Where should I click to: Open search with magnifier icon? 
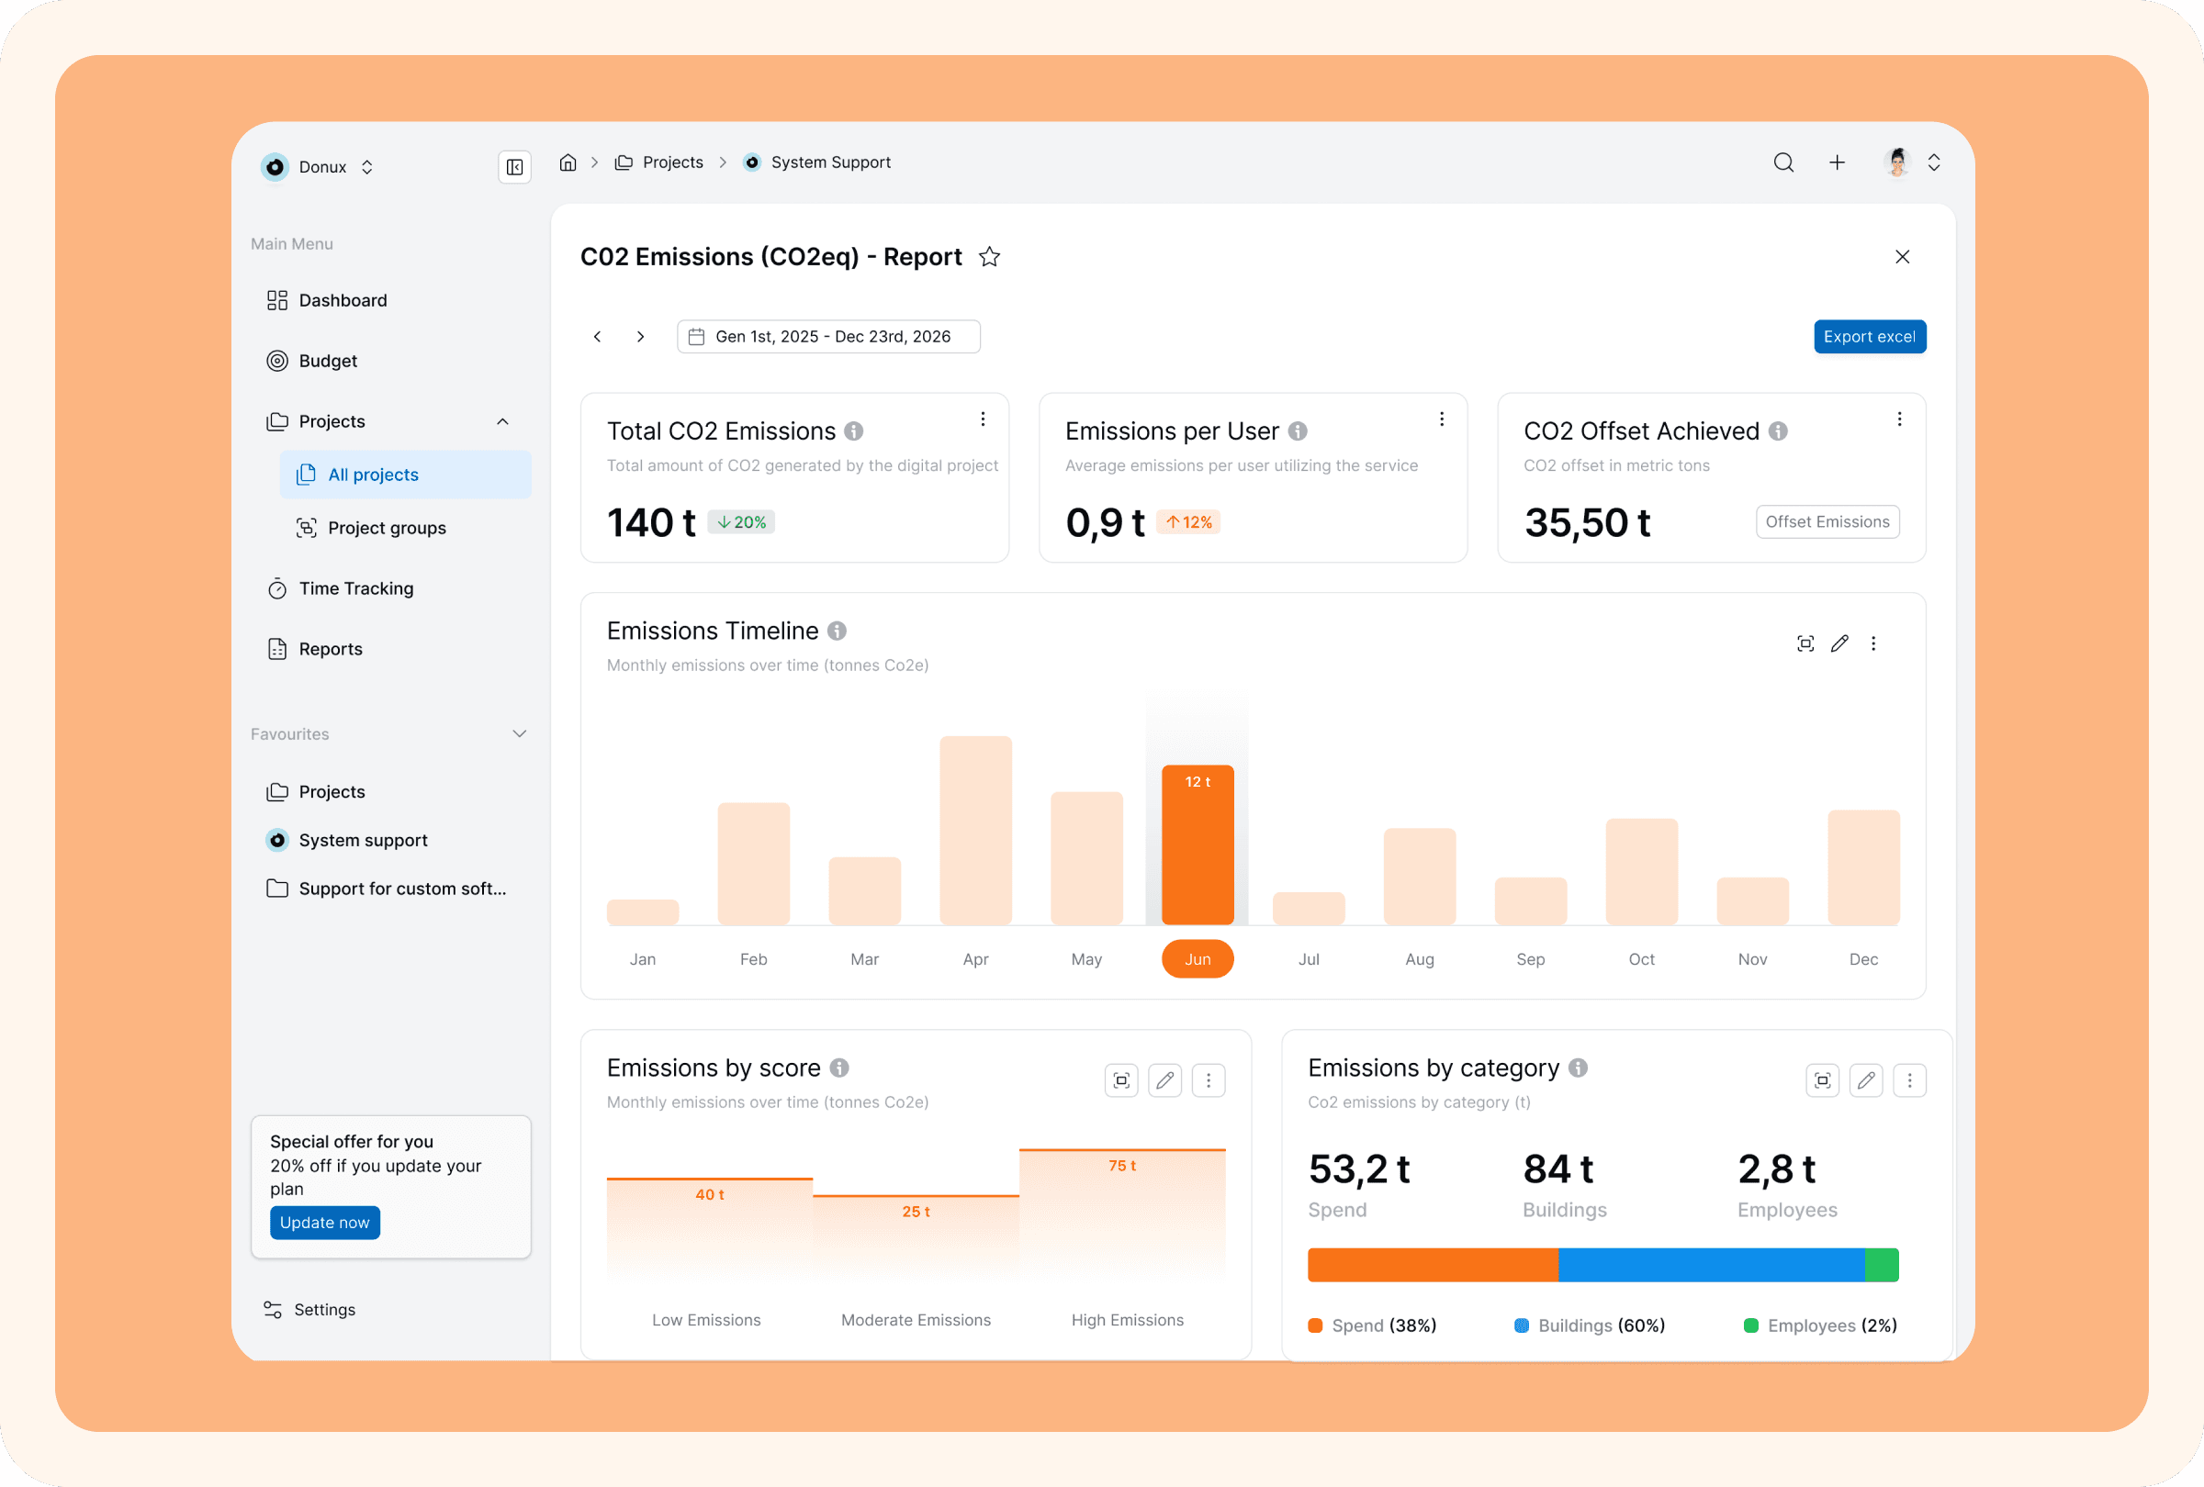pyautogui.click(x=1782, y=162)
